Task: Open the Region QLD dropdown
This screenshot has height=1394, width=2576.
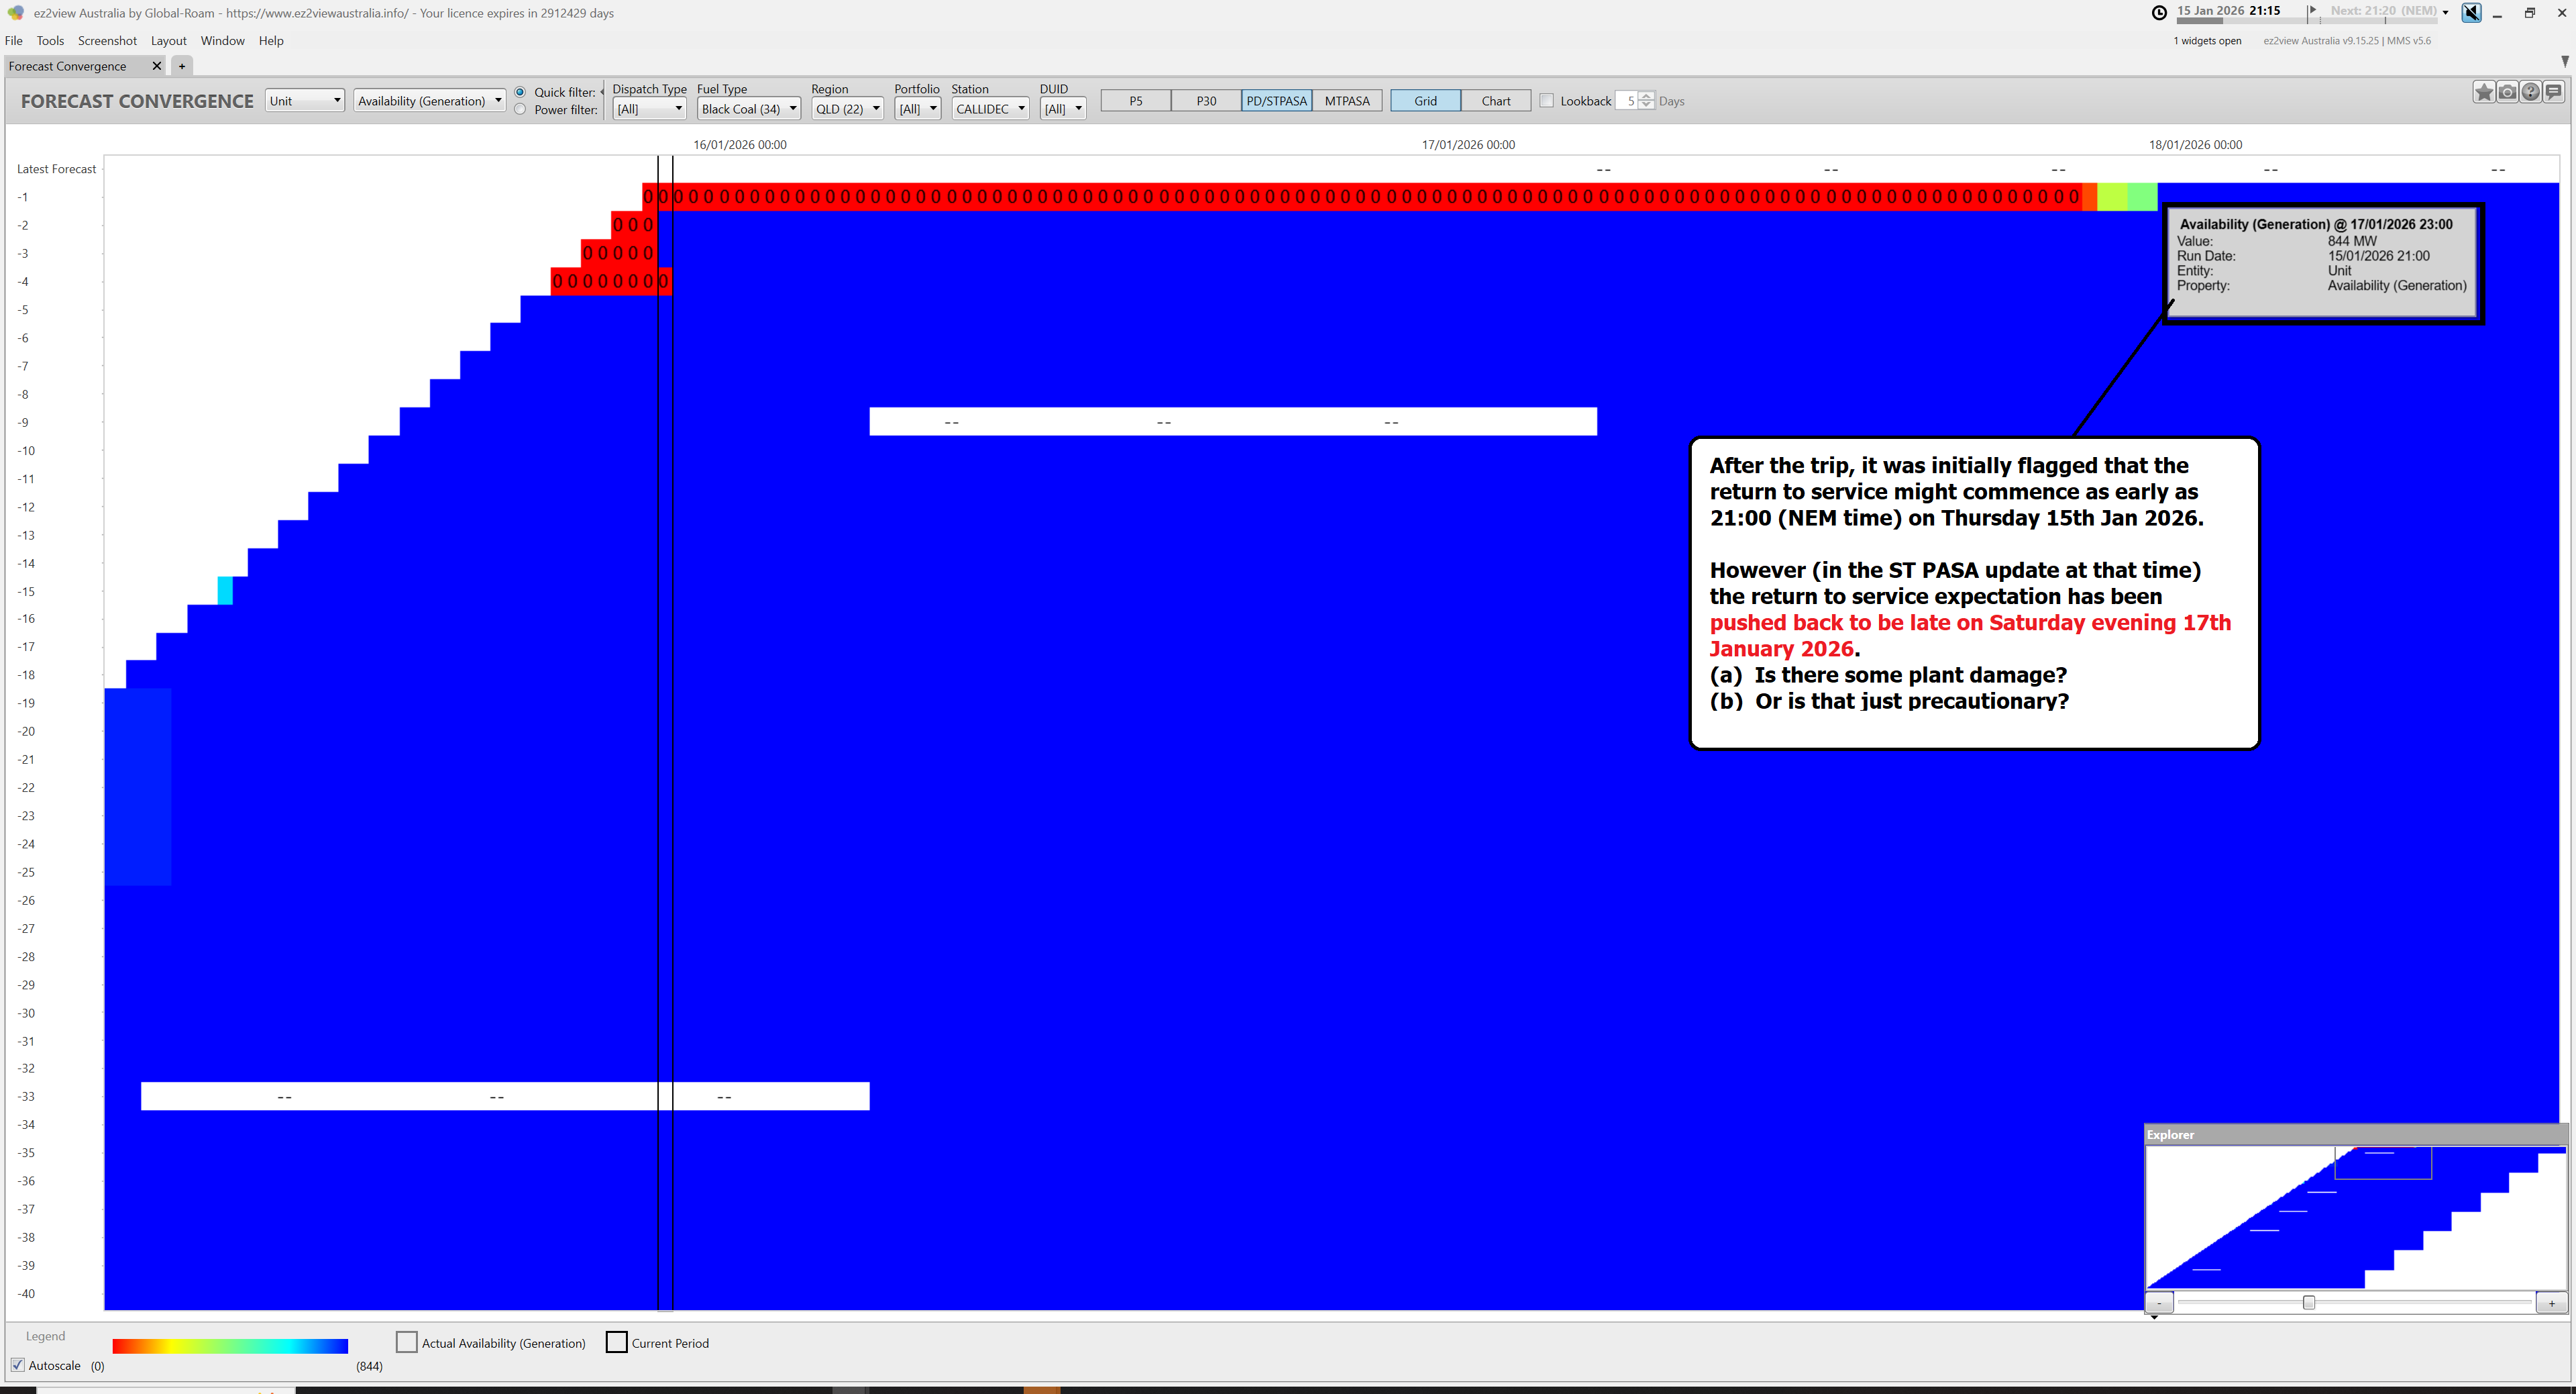Action: [x=847, y=109]
